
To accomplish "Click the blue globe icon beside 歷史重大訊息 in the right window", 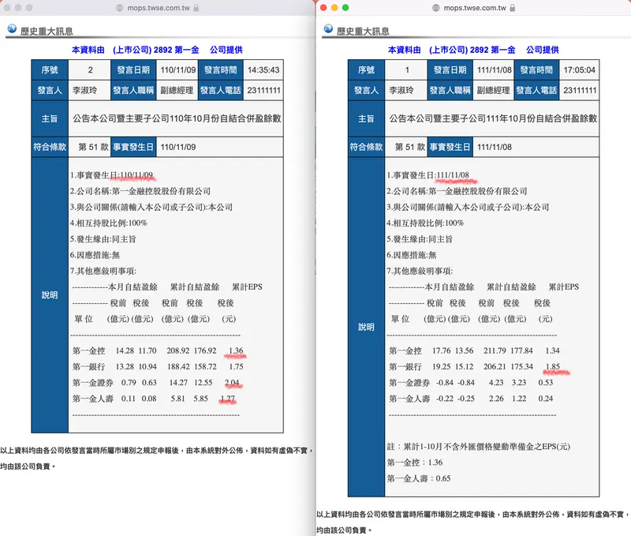I will click(x=328, y=28).
